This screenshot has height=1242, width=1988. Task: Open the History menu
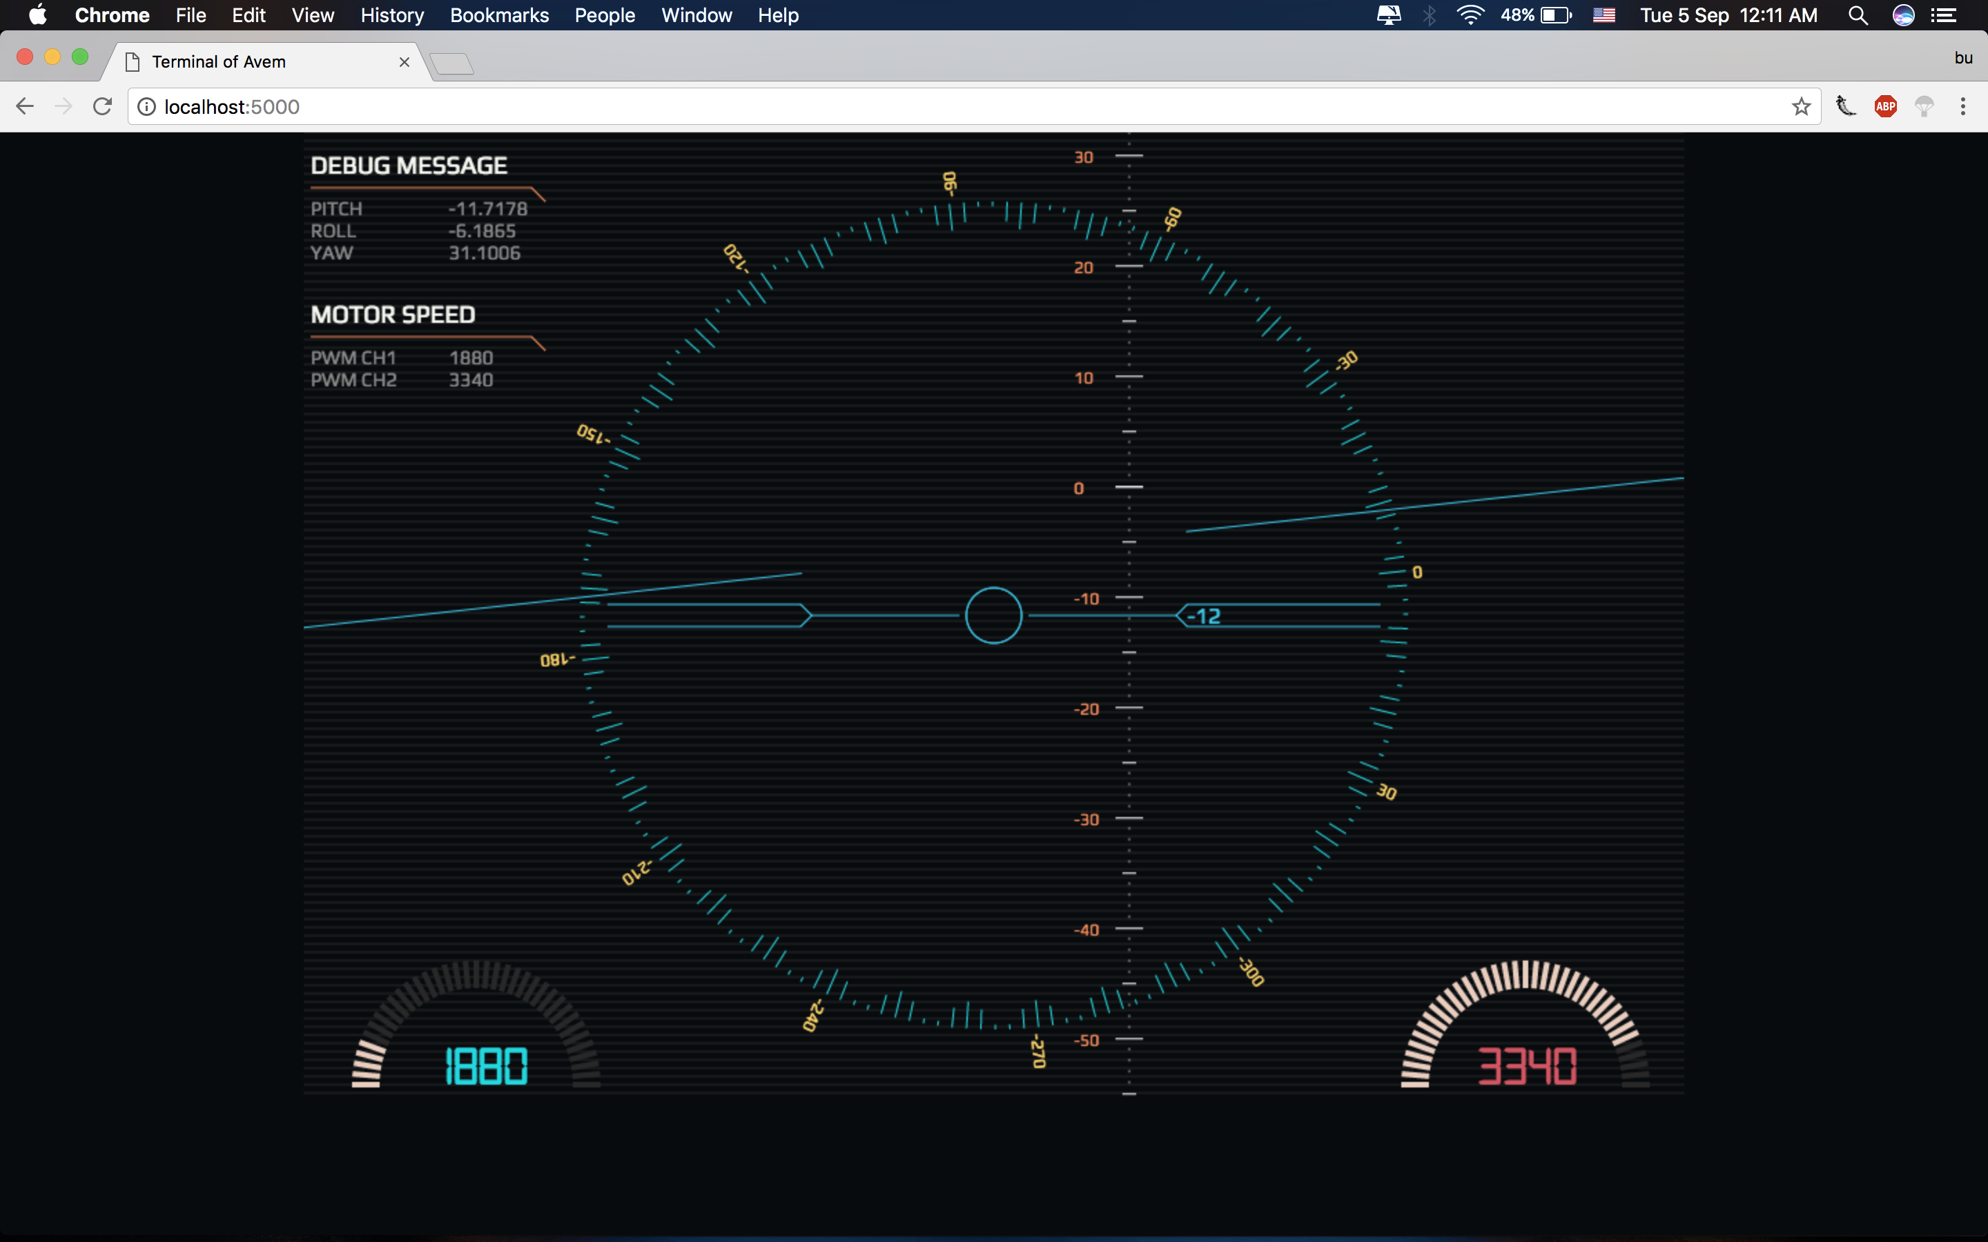tap(392, 16)
